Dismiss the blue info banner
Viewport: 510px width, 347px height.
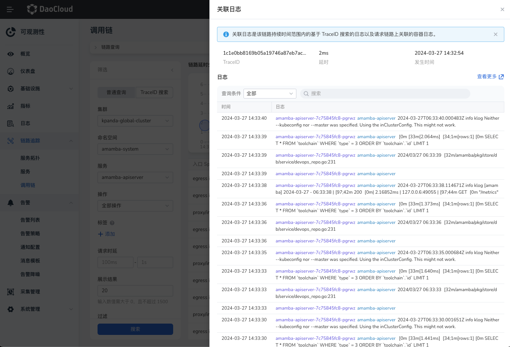tap(495, 34)
